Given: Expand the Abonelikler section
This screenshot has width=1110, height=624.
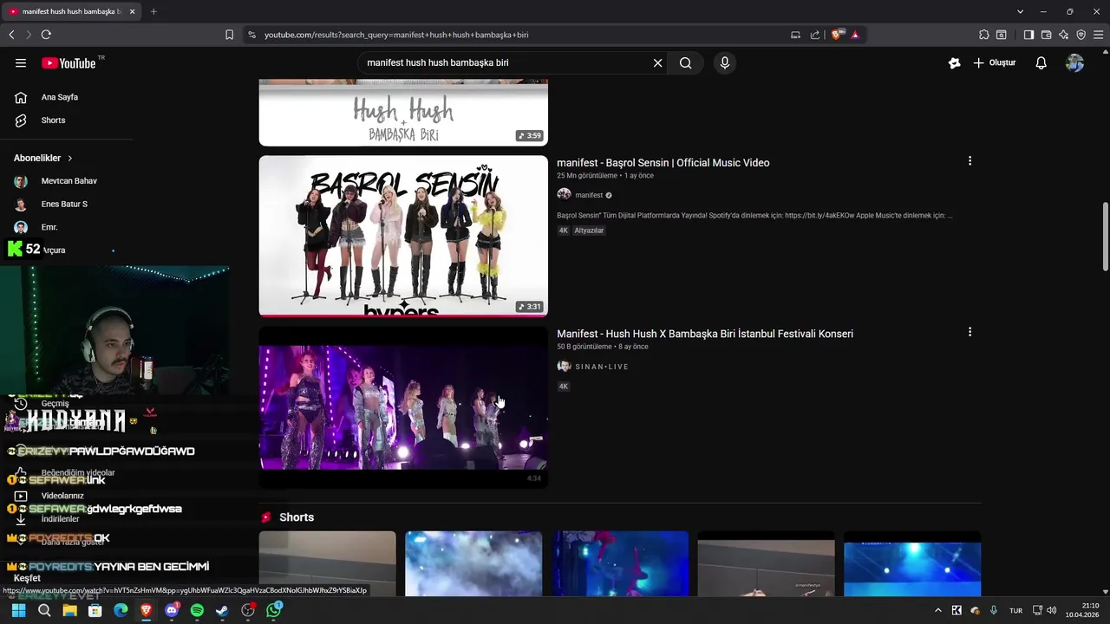Looking at the screenshot, I should (x=43, y=158).
